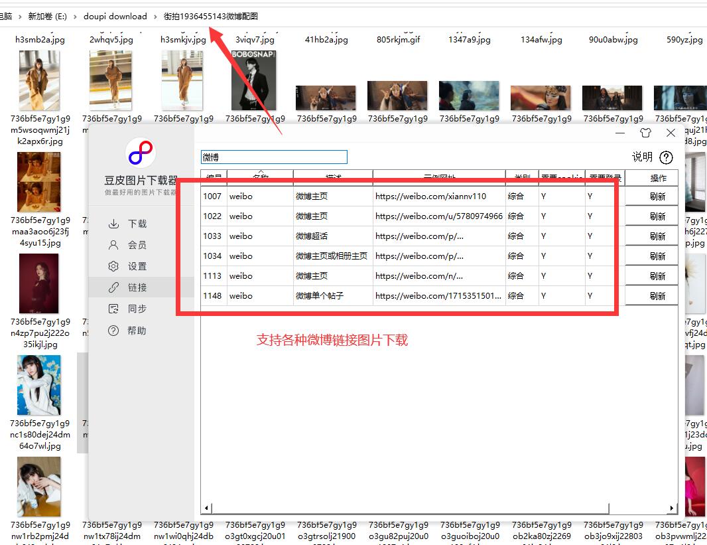
Task: Select file 134afw.jpg in Explorer
Action: [x=541, y=39]
